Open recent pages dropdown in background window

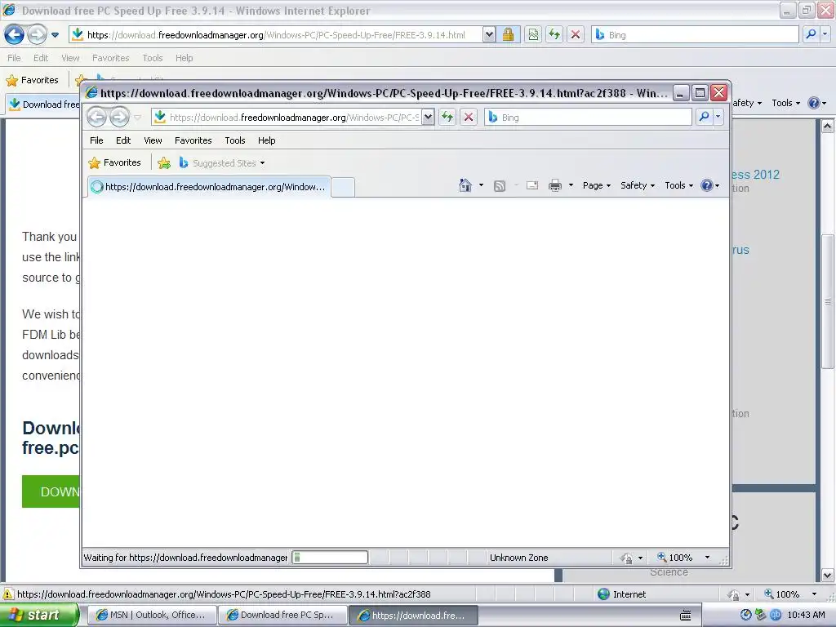coord(55,35)
